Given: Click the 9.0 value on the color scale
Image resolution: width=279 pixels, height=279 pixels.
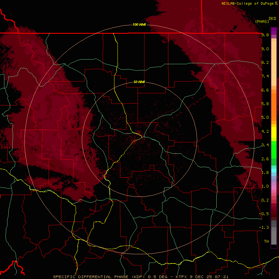Looking at the screenshot, I should pos(265,49).
